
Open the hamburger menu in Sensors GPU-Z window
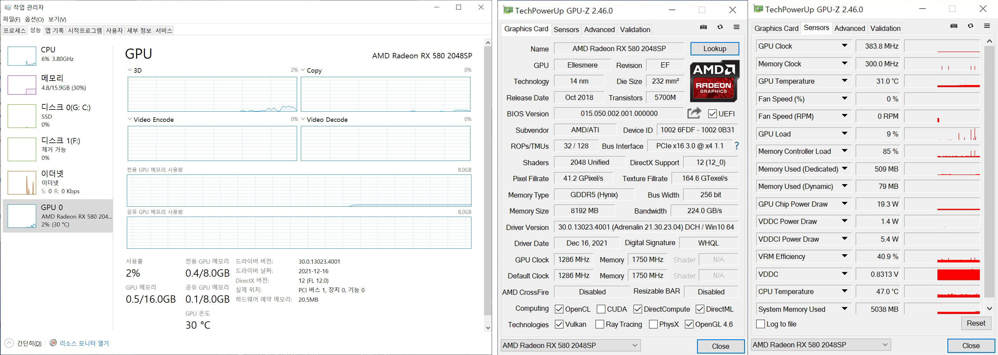[987, 26]
